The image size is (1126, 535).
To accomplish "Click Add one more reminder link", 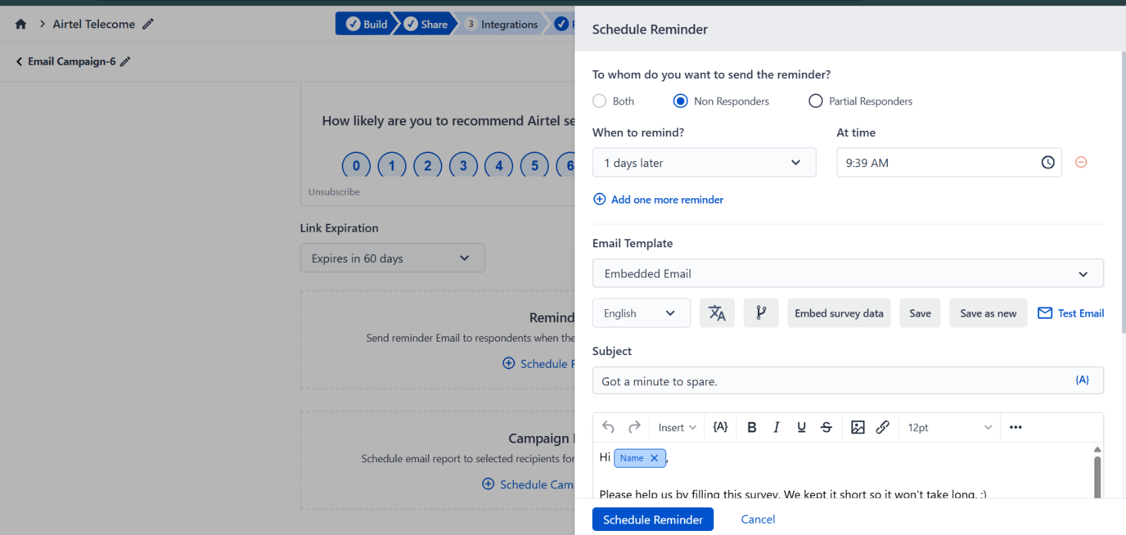I will point(666,199).
